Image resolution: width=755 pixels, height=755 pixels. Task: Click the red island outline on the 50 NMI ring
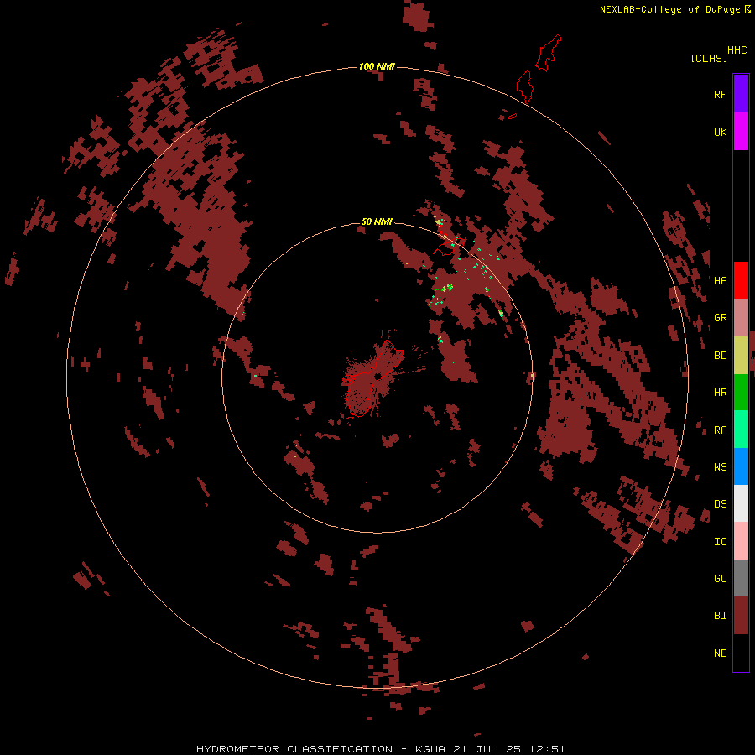tap(449, 246)
